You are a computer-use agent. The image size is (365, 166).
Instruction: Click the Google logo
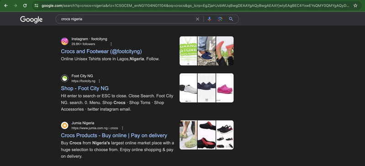(x=31, y=19)
